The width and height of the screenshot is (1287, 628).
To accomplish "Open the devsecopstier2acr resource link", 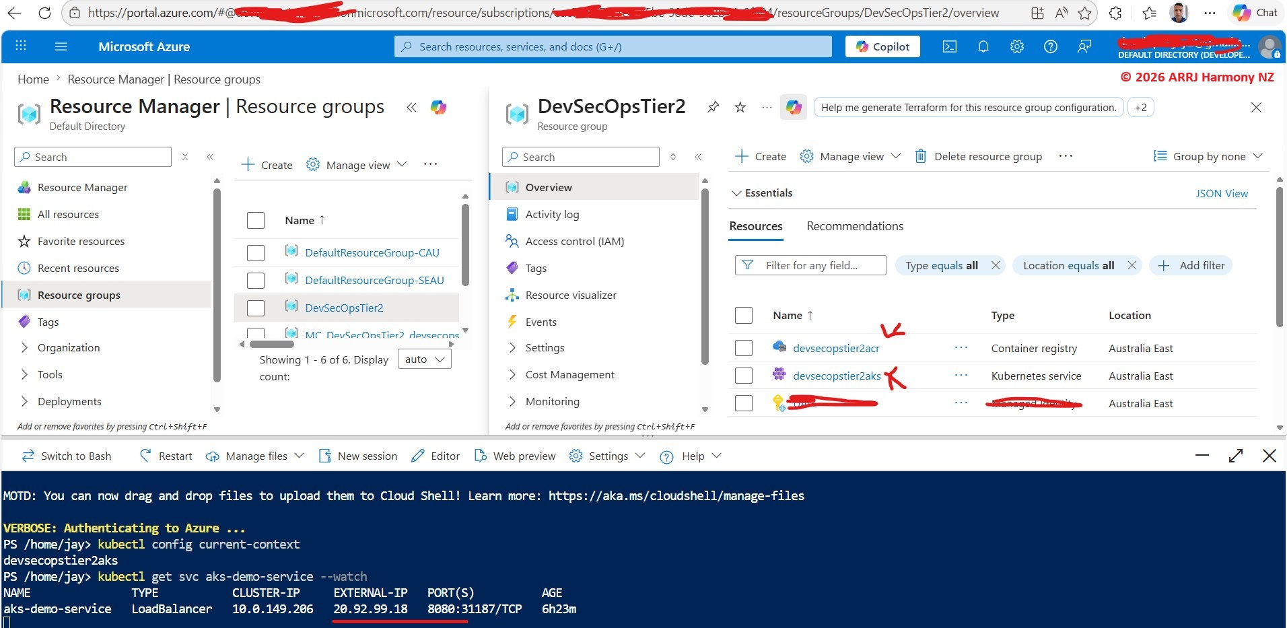I will point(836,348).
